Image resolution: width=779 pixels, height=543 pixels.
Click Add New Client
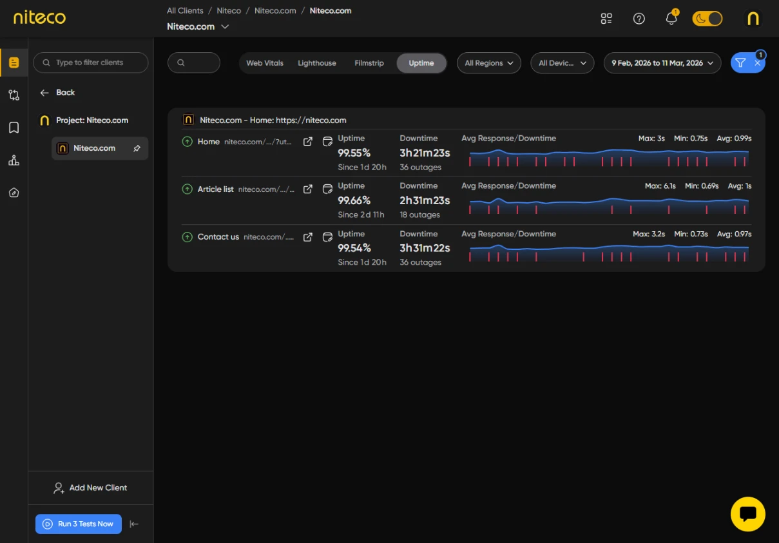[x=90, y=488]
